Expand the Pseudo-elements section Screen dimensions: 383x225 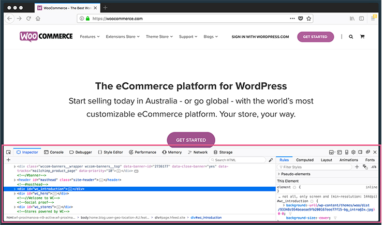pyautogui.click(x=279, y=174)
